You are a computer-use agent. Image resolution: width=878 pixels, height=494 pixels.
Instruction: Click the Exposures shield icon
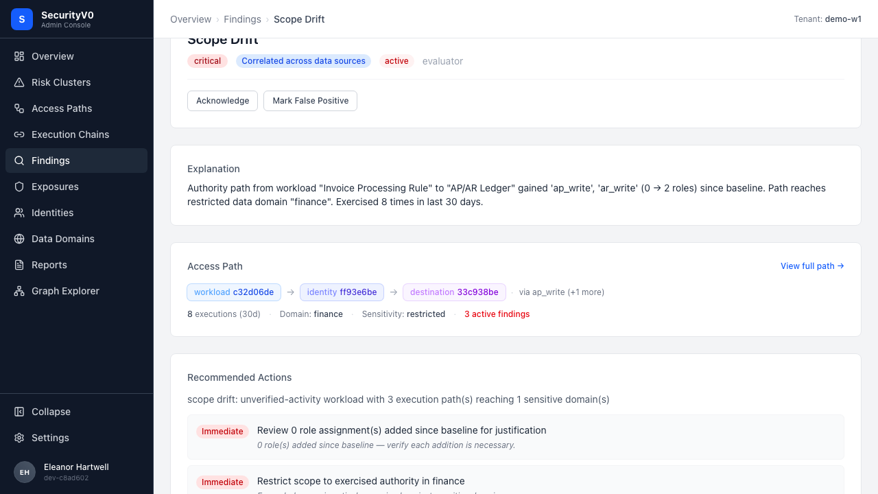click(19, 187)
